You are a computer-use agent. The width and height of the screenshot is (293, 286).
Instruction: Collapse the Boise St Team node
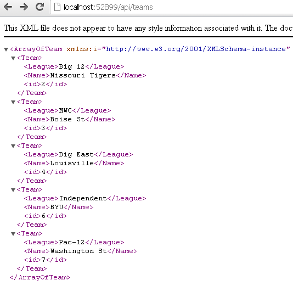pyautogui.click(x=13, y=102)
